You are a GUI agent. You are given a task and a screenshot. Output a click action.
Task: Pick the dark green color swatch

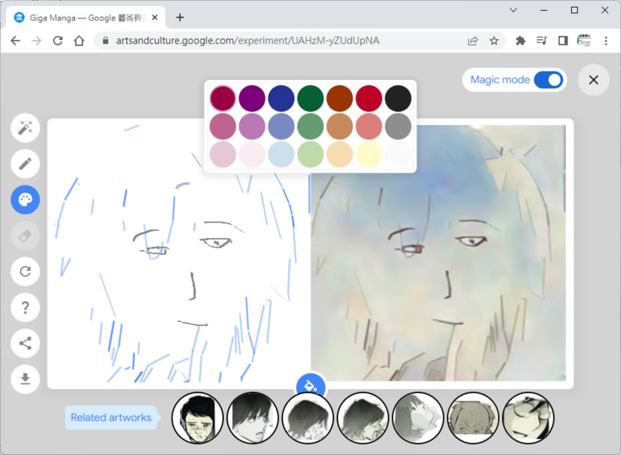click(x=310, y=98)
